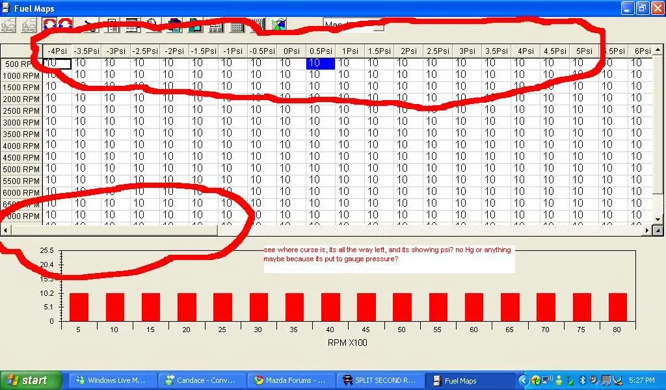Open the toolbar combo box dropdown

point(379,26)
